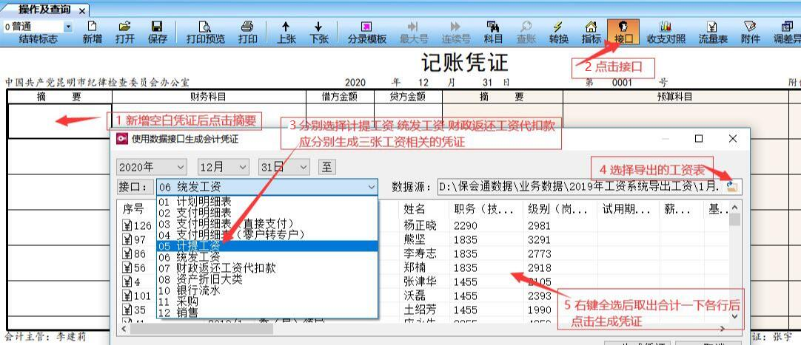Select 12 销售 option
The height and width of the screenshot is (345, 801).
pos(267,312)
